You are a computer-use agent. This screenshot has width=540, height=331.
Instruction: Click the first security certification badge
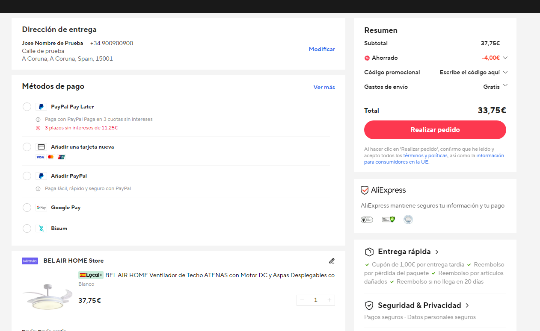tap(367, 220)
